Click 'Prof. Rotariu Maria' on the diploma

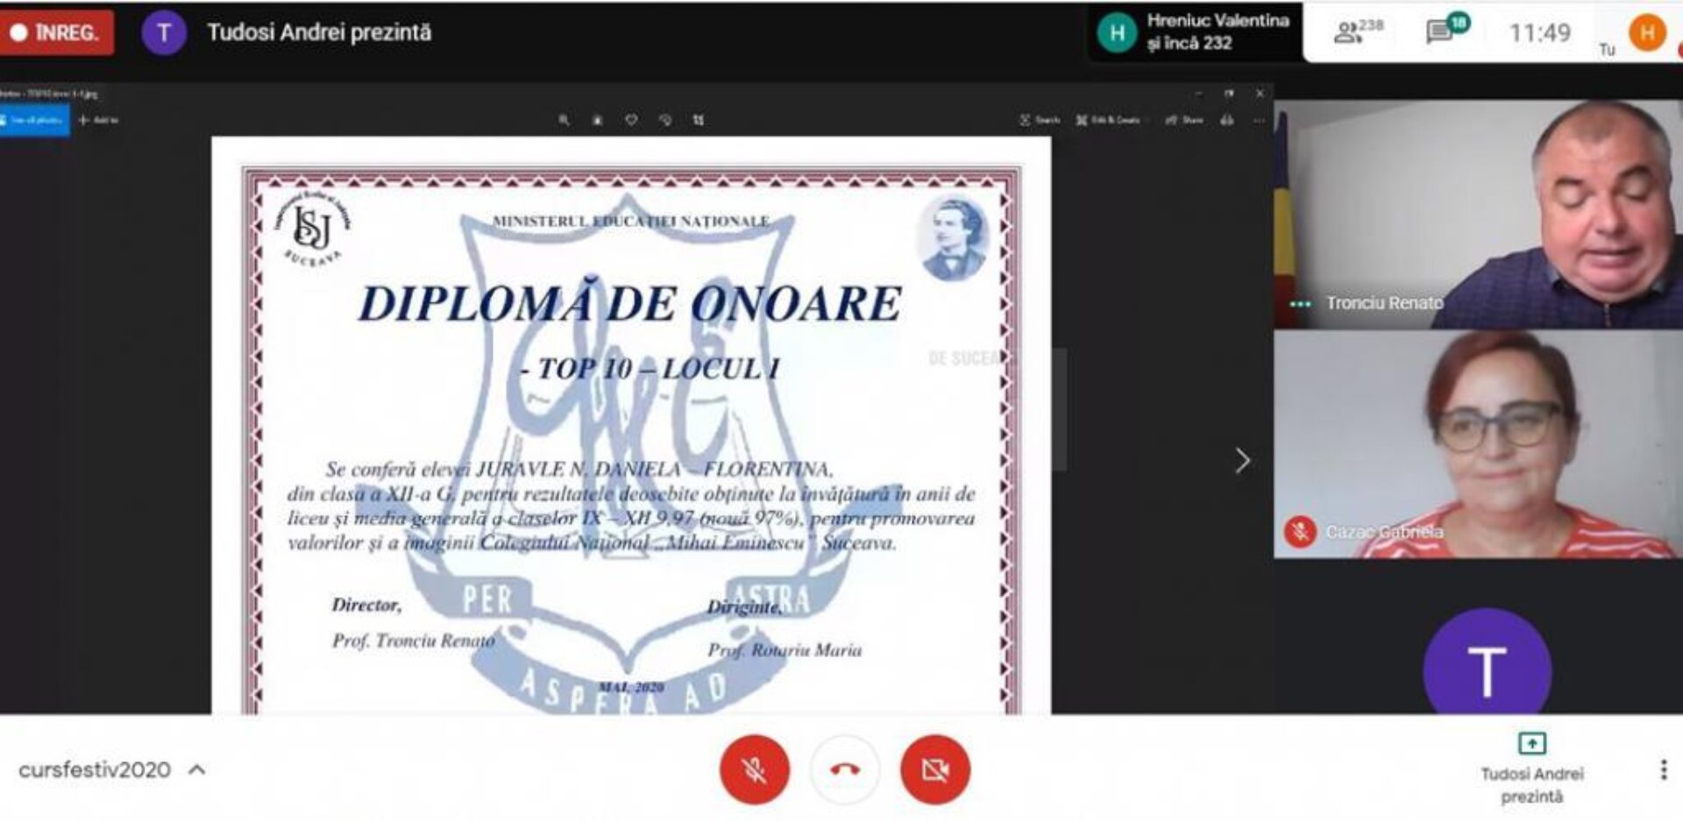[x=785, y=650]
